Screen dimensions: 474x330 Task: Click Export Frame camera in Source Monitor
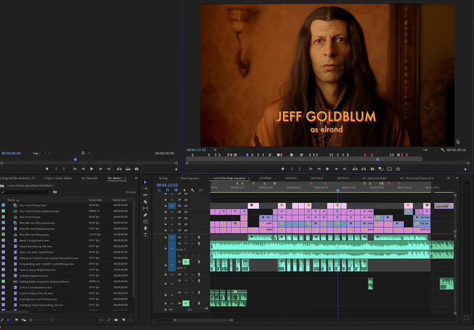[x=137, y=169]
